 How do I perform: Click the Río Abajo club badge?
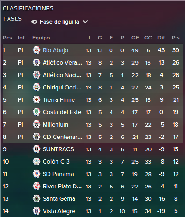click(37, 50)
